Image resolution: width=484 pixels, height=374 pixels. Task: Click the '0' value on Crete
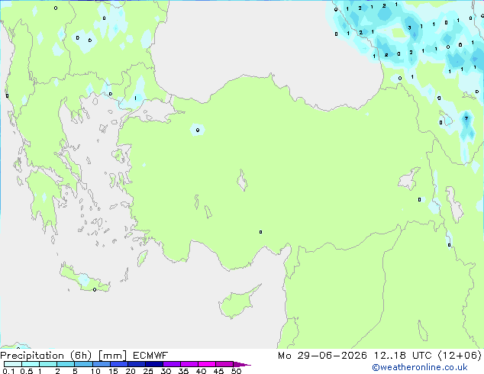click(x=95, y=289)
